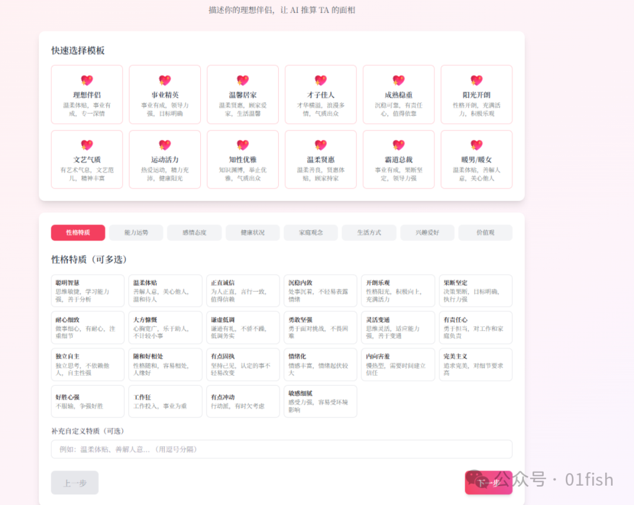634x505 pixels.
Task: Click heart icon on 才子佳人 template
Action: coord(321,80)
